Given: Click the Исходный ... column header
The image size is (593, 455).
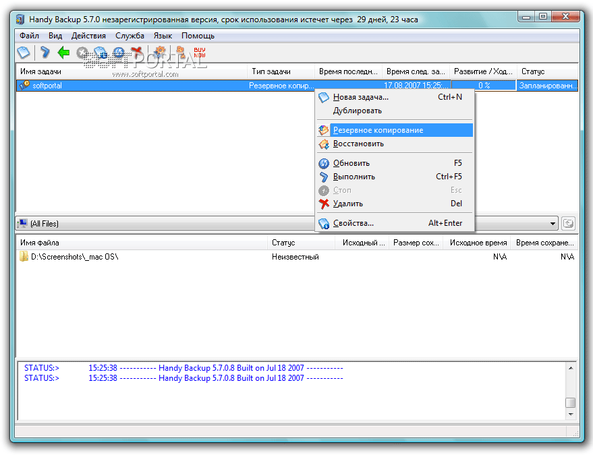Looking at the screenshot, I should 362,243.
